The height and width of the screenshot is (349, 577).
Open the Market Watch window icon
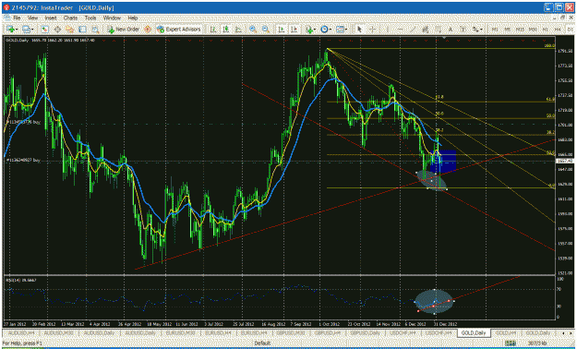(44, 30)
